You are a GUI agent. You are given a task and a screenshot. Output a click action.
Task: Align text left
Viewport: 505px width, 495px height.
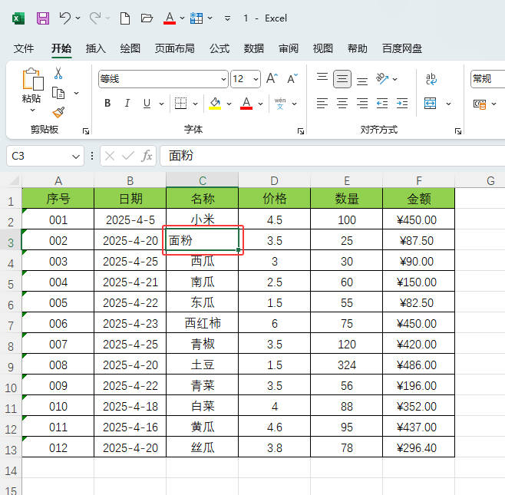322,104
